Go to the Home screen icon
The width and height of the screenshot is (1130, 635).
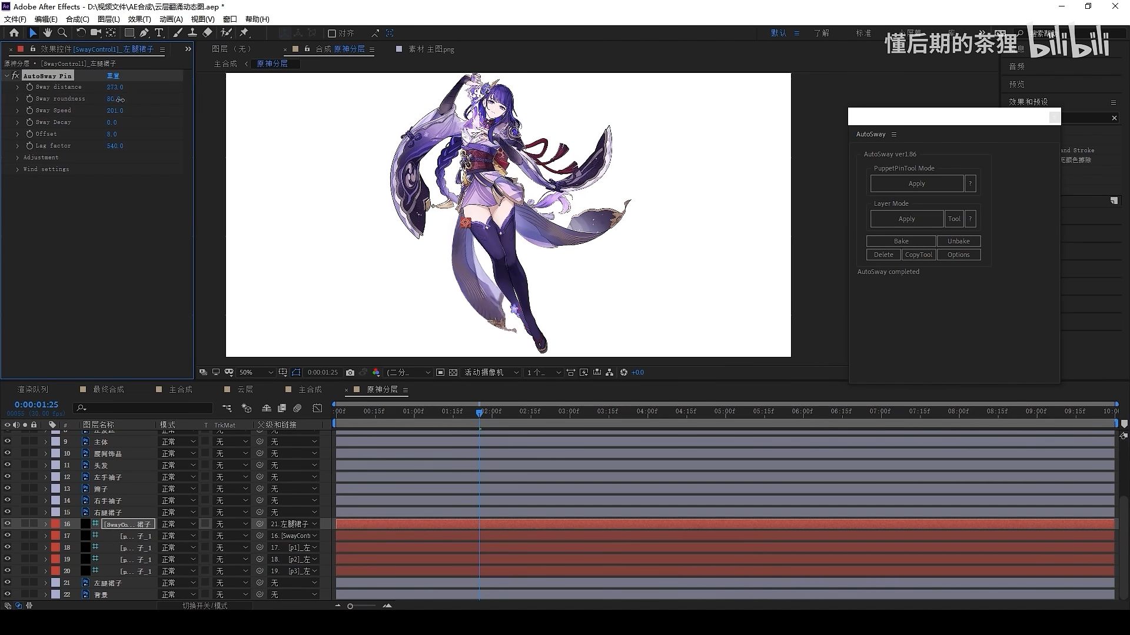coord(14,33)
